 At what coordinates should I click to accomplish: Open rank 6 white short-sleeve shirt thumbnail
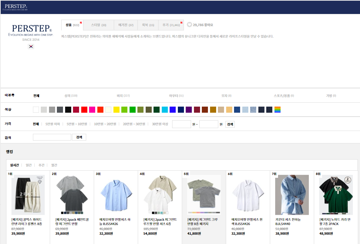(248, 195)
